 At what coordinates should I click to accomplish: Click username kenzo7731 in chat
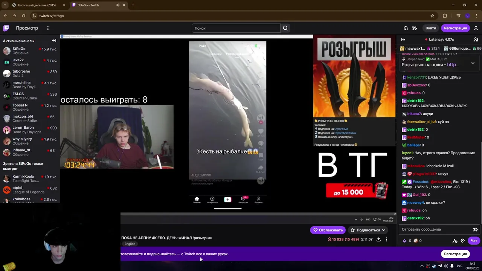coord(416,77)
